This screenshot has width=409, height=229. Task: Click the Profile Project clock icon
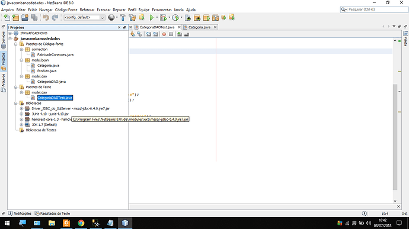175,17
